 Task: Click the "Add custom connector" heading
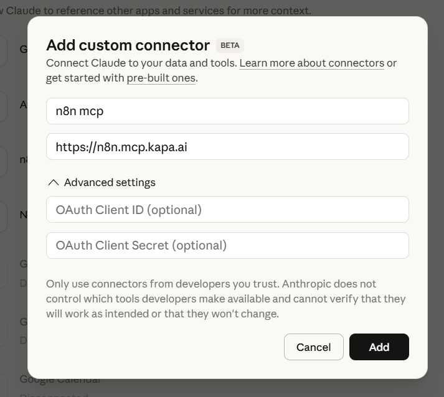128,45
